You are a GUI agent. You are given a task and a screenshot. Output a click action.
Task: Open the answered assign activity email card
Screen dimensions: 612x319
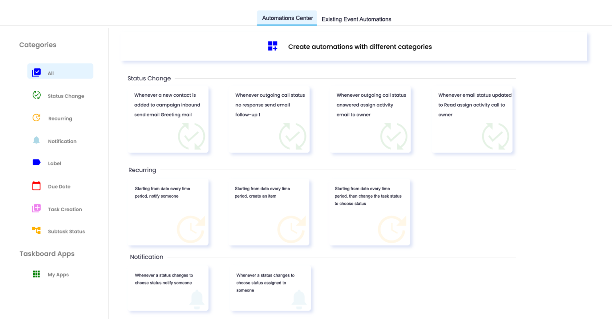point(371,120)
